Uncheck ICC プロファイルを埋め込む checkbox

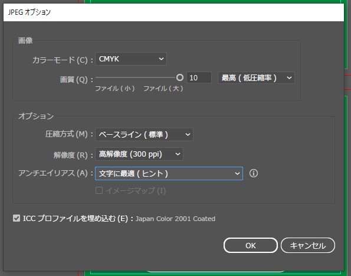17,218
